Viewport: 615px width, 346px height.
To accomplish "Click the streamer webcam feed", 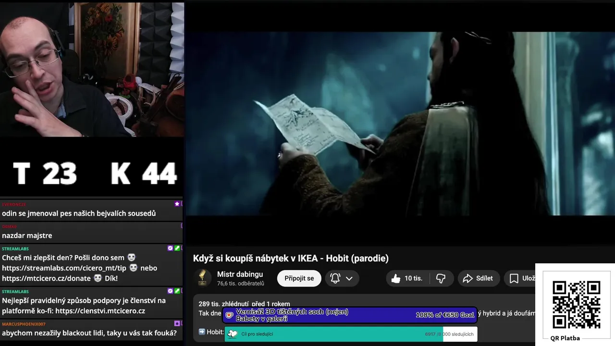I will (92, 70).
